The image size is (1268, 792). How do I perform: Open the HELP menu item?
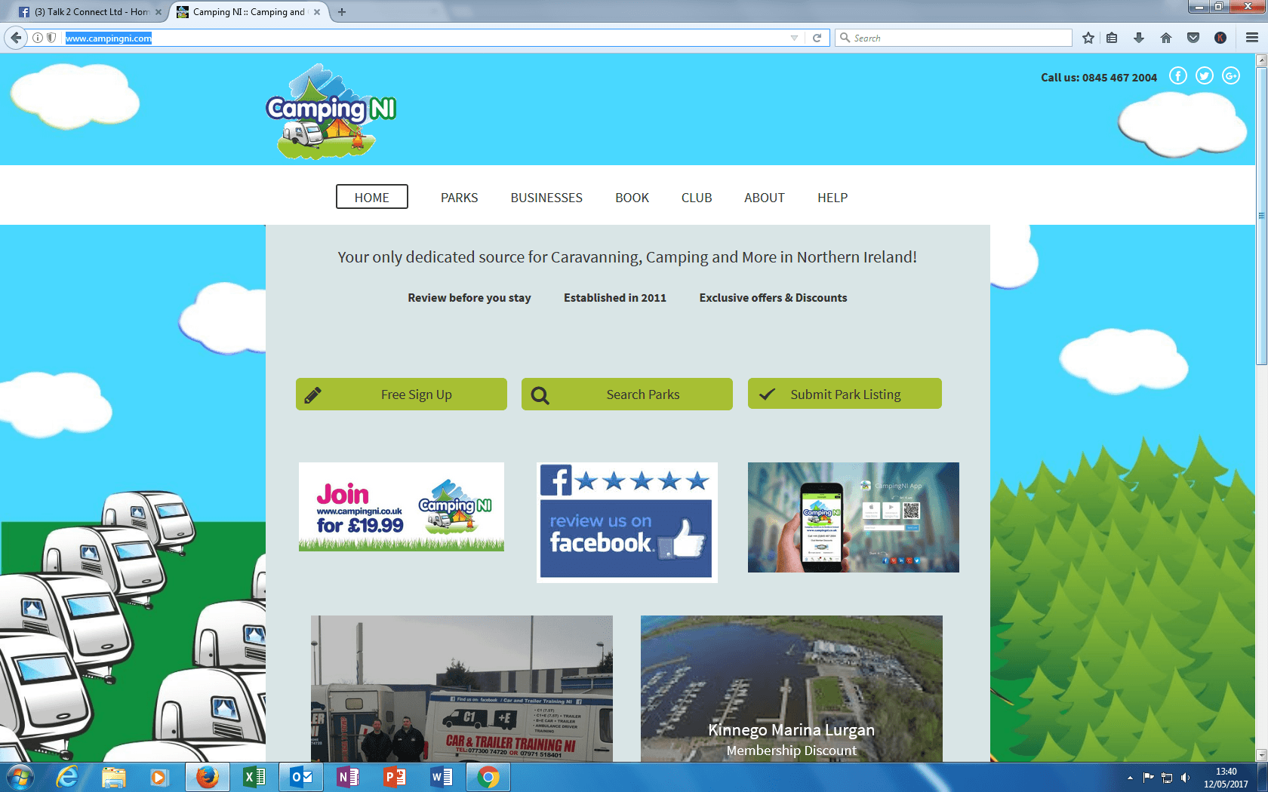point(833,198)
